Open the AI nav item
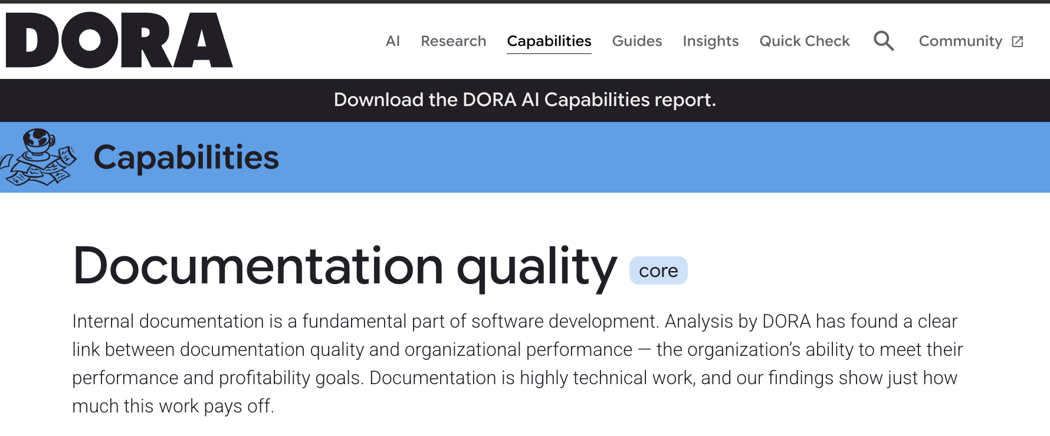1050x436 pixels. [393, 41]
